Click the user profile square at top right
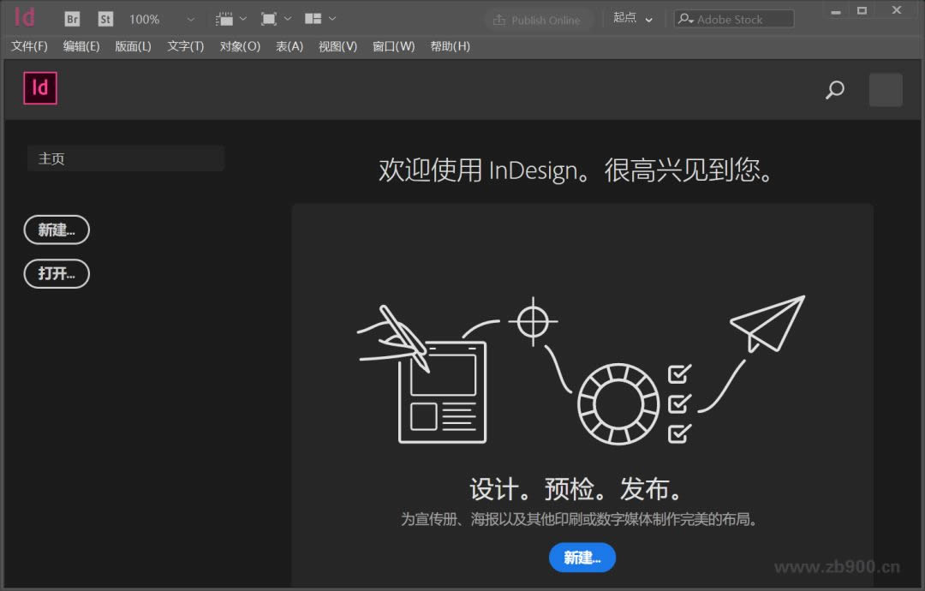 click(x=886, y=90)
